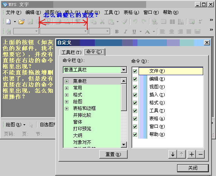Screen dimensions: 216x176
Task: Click the command list scroll down arrow
Action: click(124, 145)
